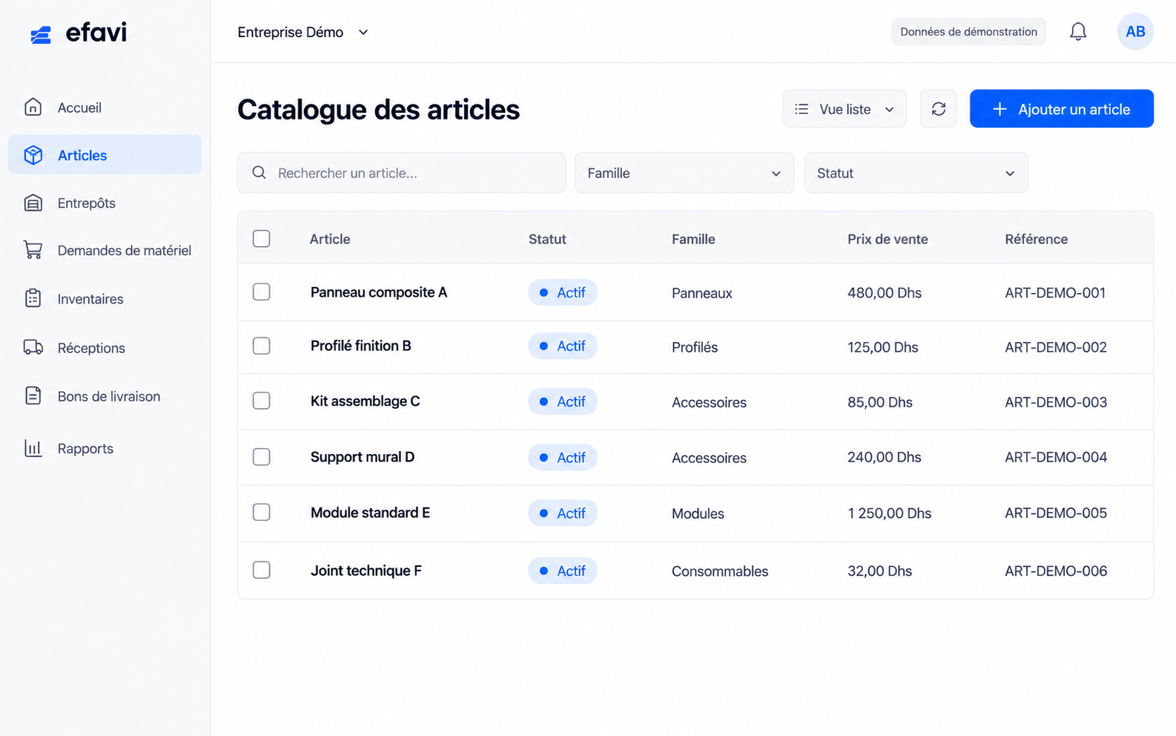Image resolution: width=1176 pixels, height=736 pixels.
Task: Focus the Rechercher un article search field
Action: (401, 173)
